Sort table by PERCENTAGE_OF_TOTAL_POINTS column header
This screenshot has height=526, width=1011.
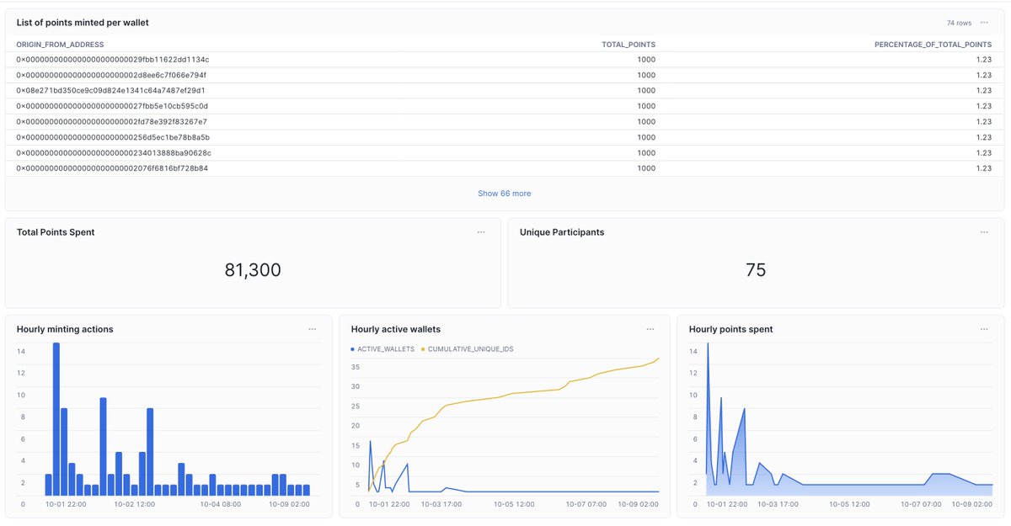(x=933, y=44)
